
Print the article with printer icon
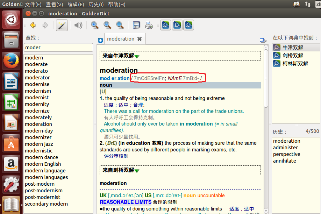point(149,25)
